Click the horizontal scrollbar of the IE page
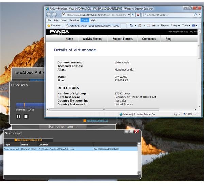Image resolution: width=204 pixels, height=186 pixels. 104,110
